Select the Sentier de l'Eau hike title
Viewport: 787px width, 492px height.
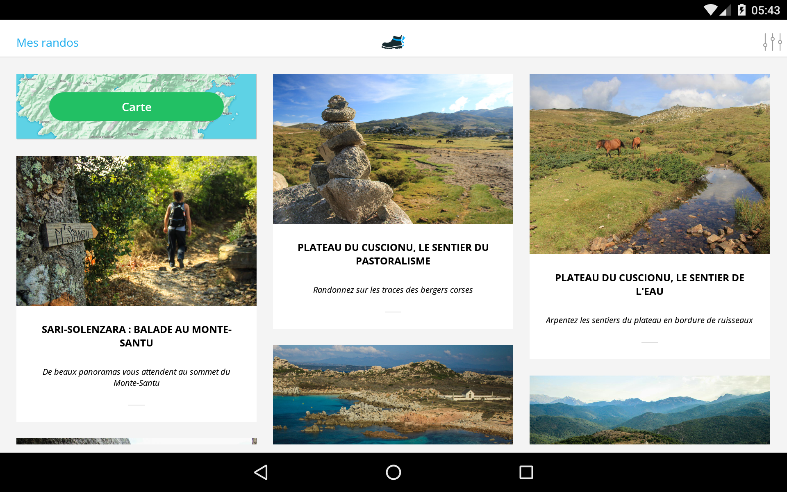point(649,285)
